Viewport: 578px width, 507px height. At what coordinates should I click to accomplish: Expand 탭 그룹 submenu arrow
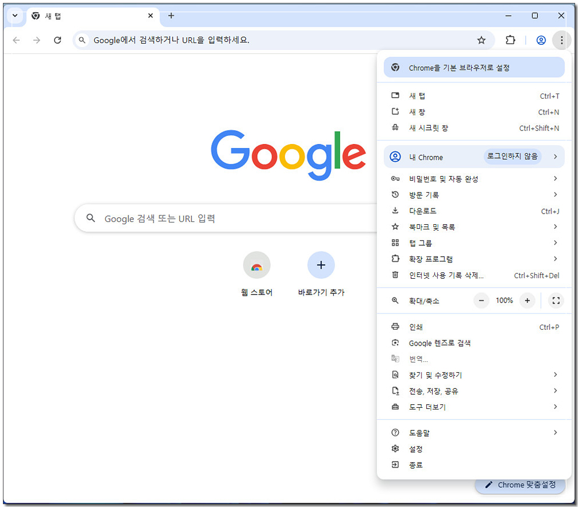[555, 243]
